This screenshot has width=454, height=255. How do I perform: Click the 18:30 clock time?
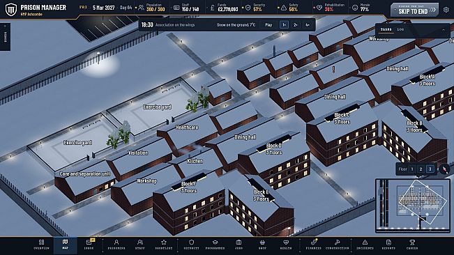[147, 25]
